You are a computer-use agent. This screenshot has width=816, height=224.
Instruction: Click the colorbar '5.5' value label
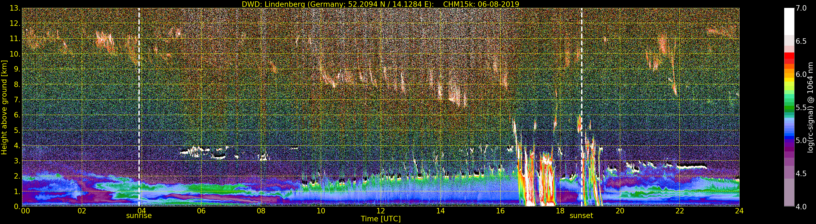pos(801,107)
